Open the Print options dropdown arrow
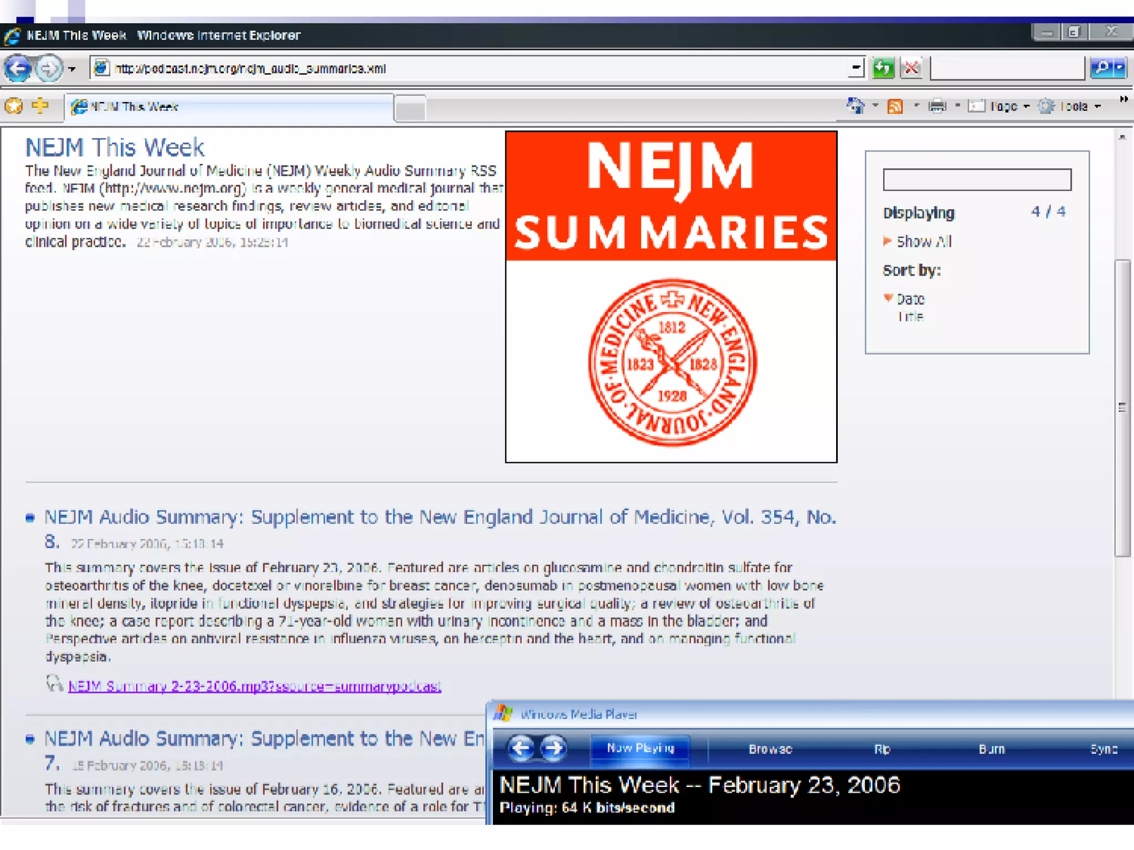The width and height of the screenshot is (1134, 850). click(957, 106)
